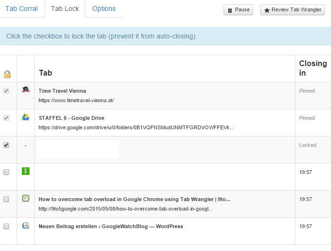Screen dimensions: 331x251
Task: Open the timetravel-vienna.at URL
Action: pyautogui.click(x=76, y=101)
